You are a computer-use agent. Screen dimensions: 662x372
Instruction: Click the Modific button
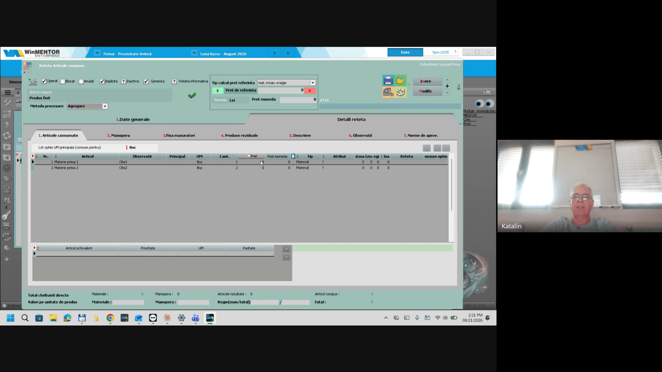[428, 91]
